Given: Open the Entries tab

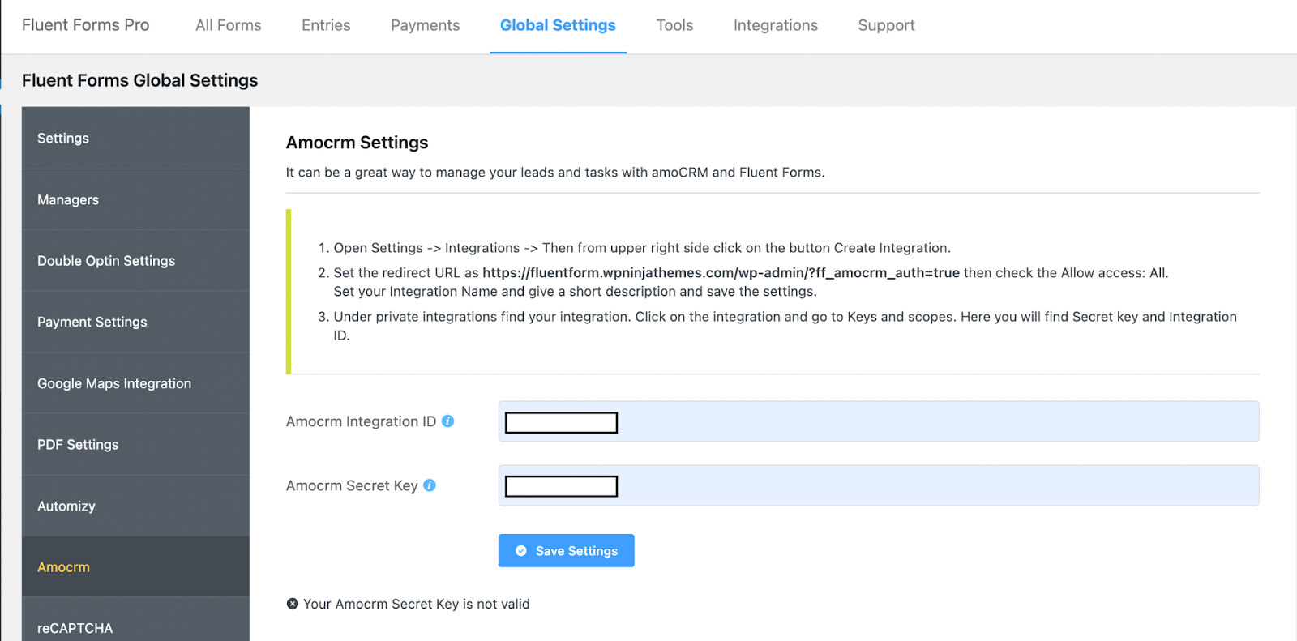Looking at the screenshot, I should [x=326, y=25].
